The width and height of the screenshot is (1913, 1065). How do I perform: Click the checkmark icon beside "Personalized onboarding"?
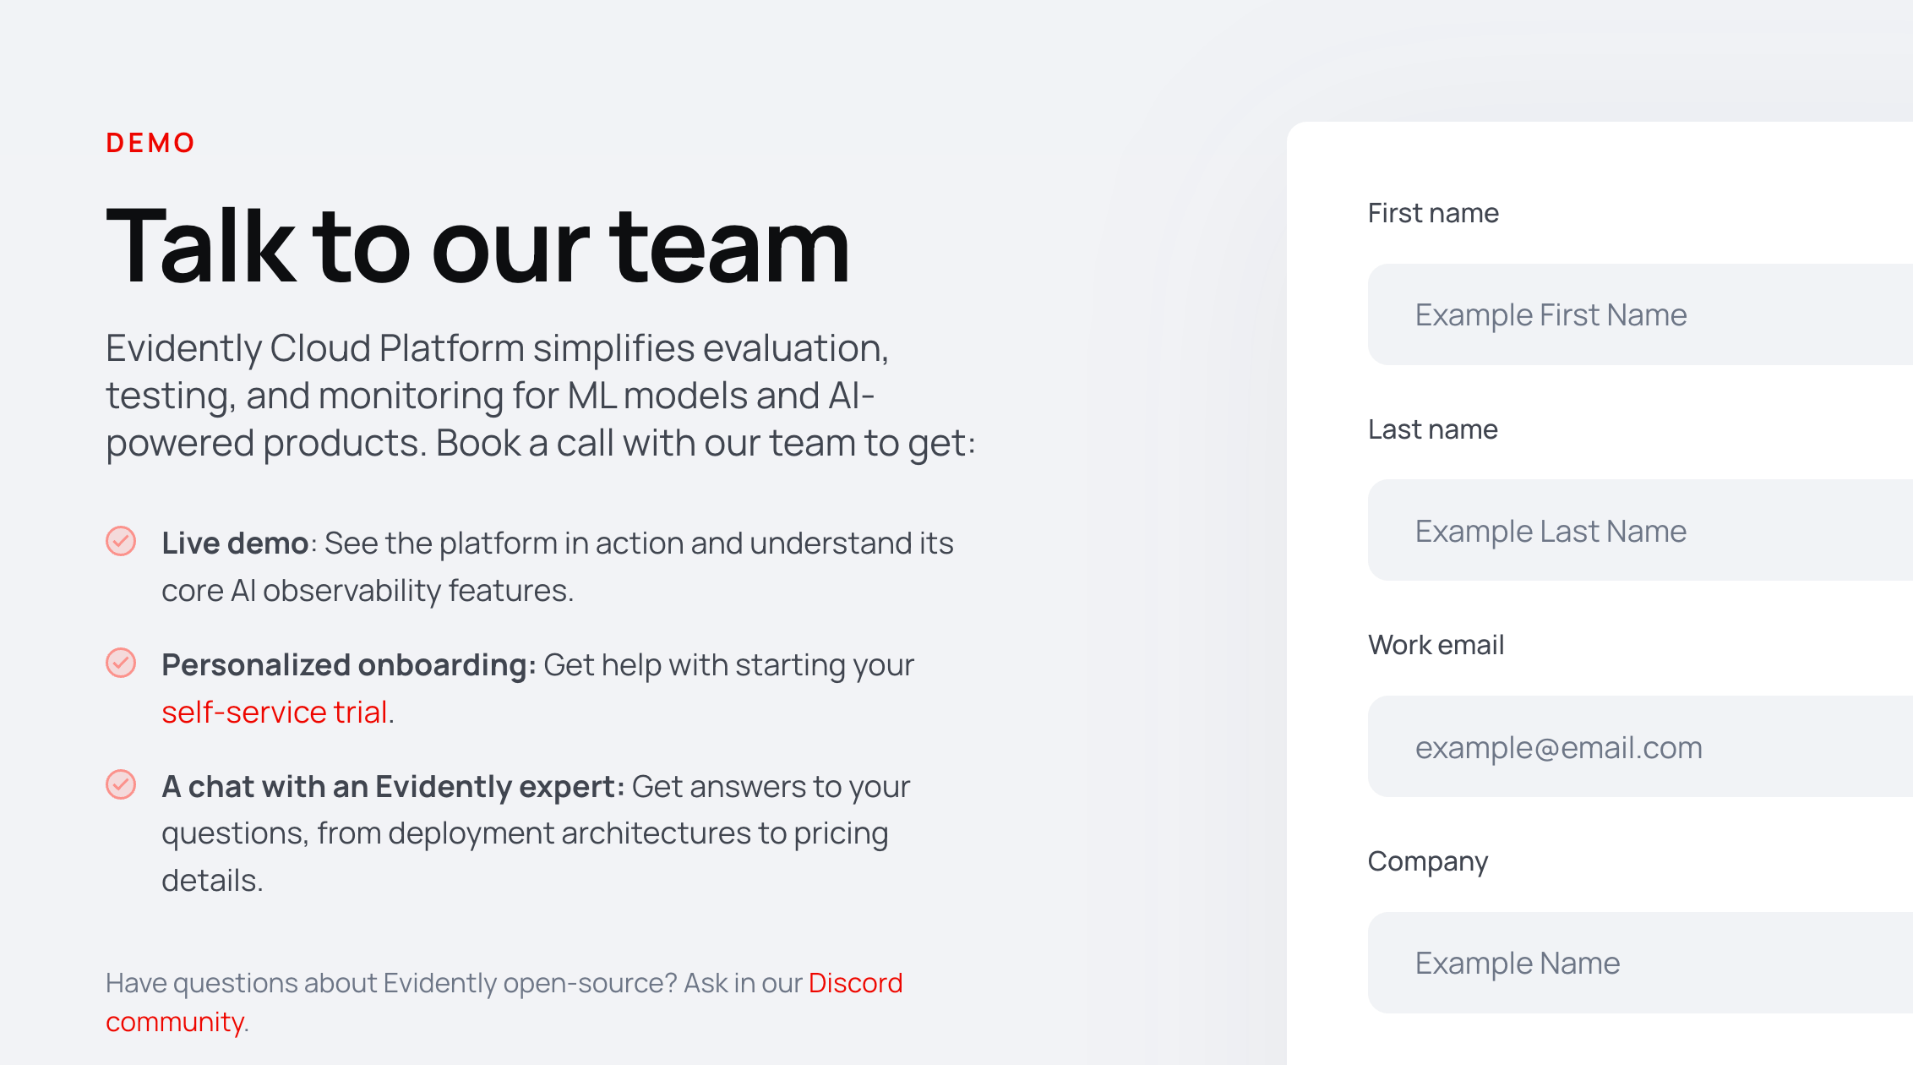[123, 664]
